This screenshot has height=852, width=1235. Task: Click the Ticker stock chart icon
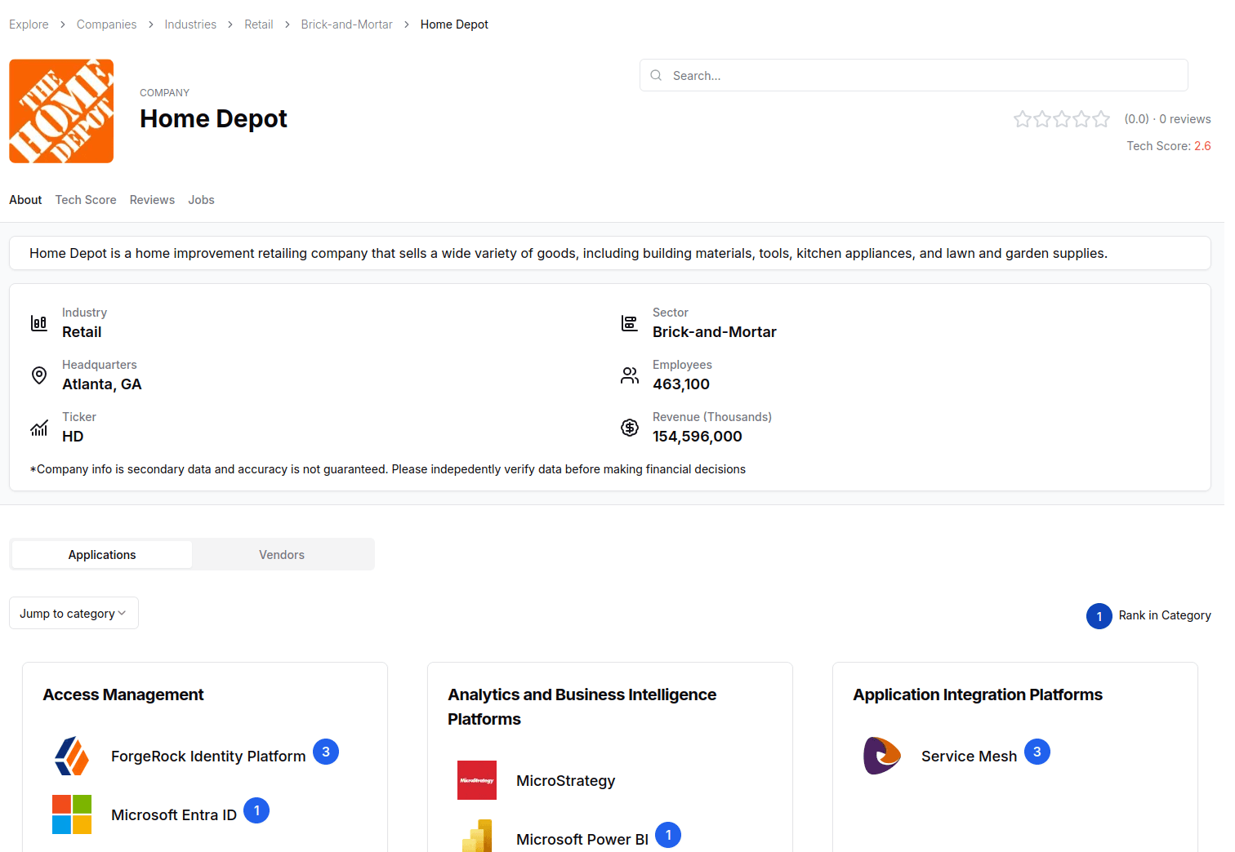pos(39,428)
